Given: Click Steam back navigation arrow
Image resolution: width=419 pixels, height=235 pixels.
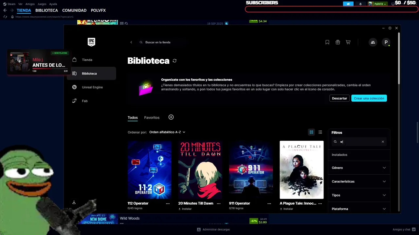Looking at the screenshot, I should [x=5, y=10].
